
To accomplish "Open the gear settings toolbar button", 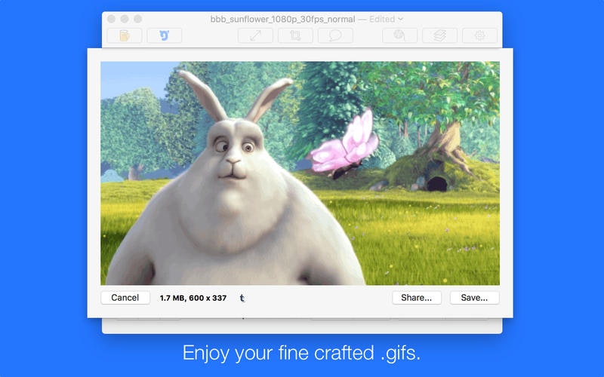I will coord(480,35).
